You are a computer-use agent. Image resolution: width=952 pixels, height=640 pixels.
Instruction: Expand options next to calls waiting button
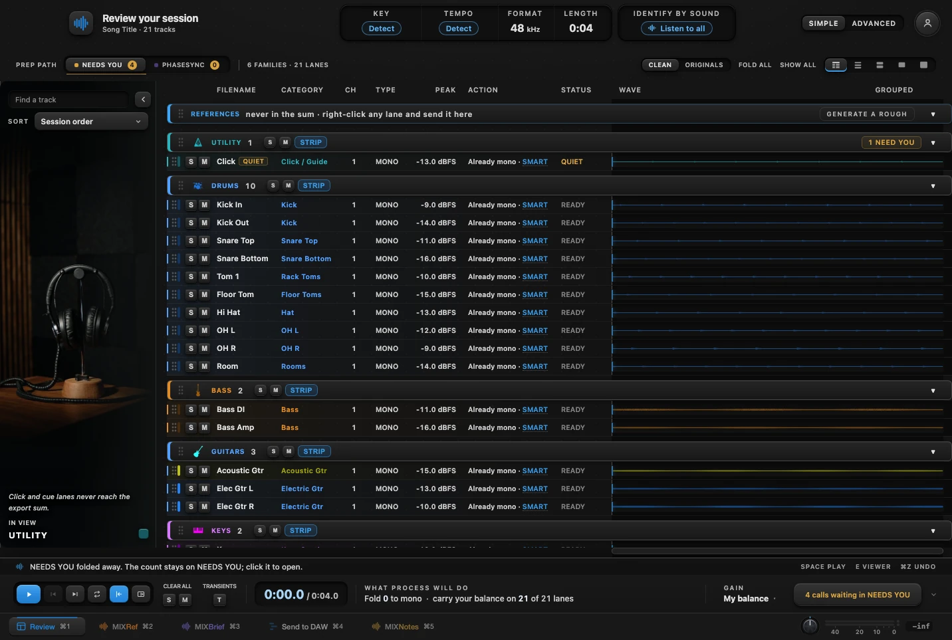pyautogui.click(x=933, y=595)
